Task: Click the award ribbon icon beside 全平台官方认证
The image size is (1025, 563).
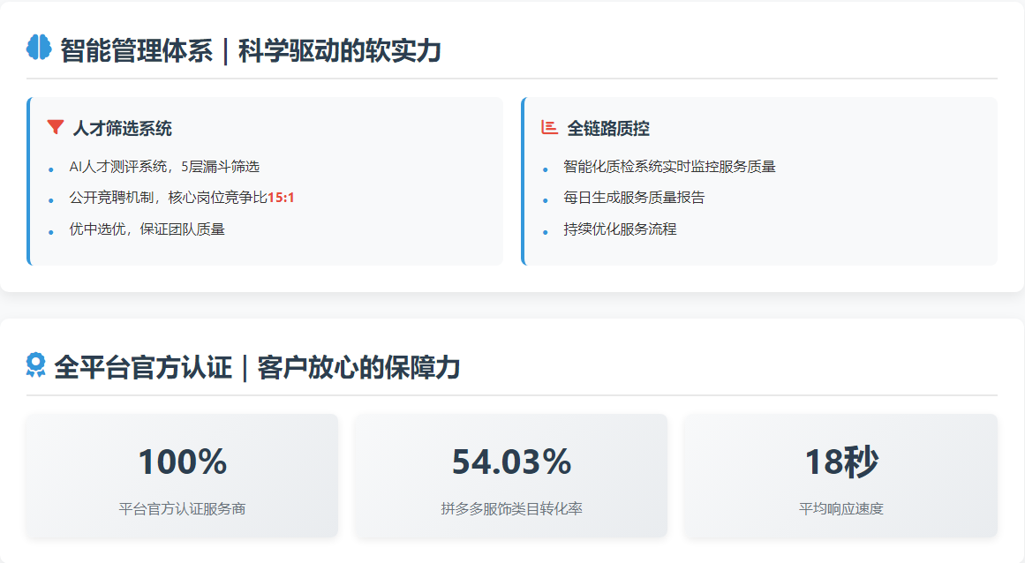Action: (x=35, y=365)
